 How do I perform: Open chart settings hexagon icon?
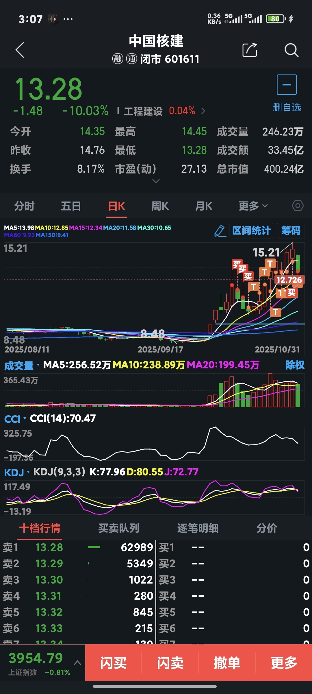(298, 206)
